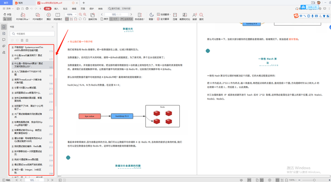331x182 pixels.
Task: Select the 保护 ribbon tab
Action: pyautogui.click(x=91, y=9)
